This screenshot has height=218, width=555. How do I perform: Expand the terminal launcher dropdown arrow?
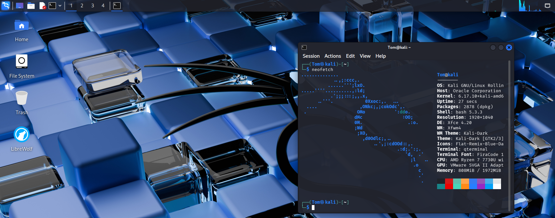point(60,6)
